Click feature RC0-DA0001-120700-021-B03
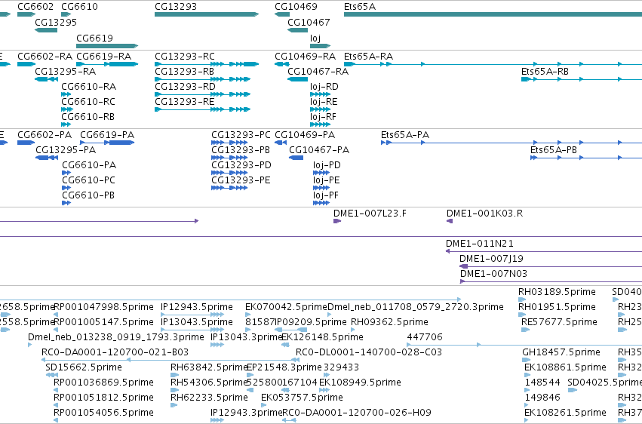 point(115,352)
